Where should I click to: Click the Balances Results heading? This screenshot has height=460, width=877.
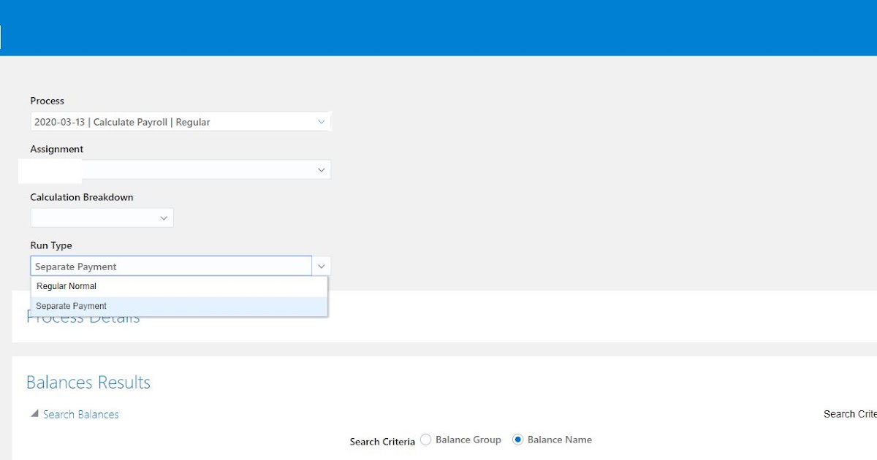(x=88, y=382)
